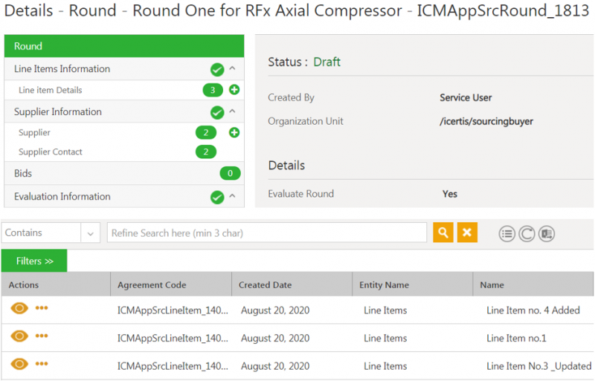Clear the search with orange X button

467,232
